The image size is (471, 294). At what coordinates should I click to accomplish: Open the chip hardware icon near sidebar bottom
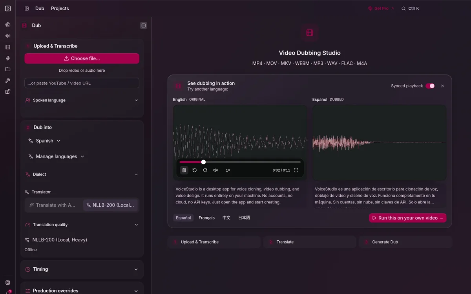[8, 283]
